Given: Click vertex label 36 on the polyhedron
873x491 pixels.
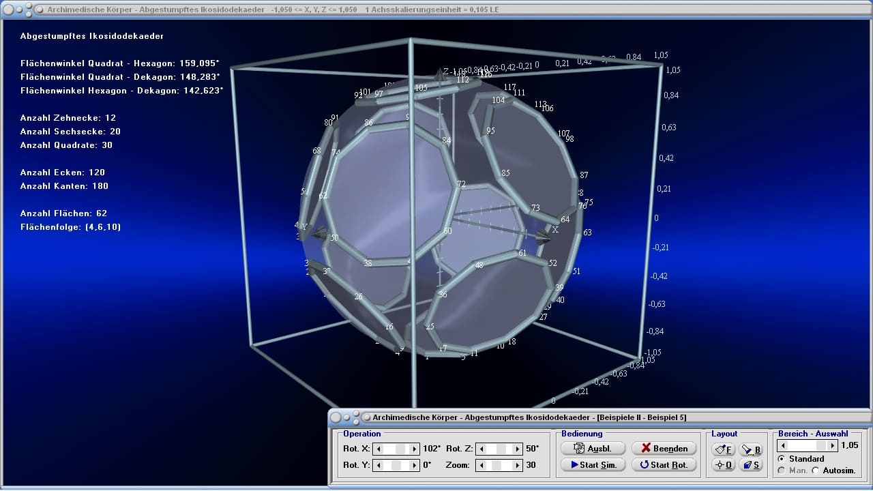Looking at the screenshot, I should click(x=443, y=295).
